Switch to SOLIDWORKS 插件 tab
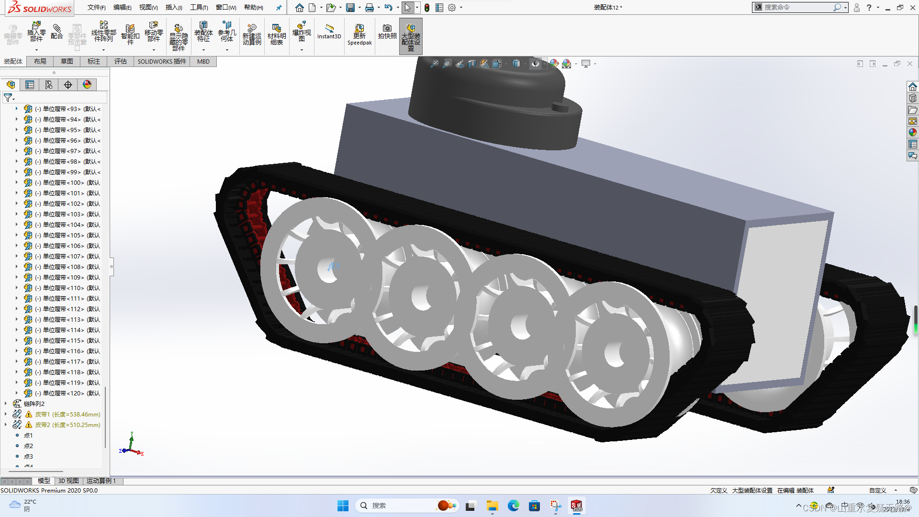919x517 pixels. click(162, 61)
